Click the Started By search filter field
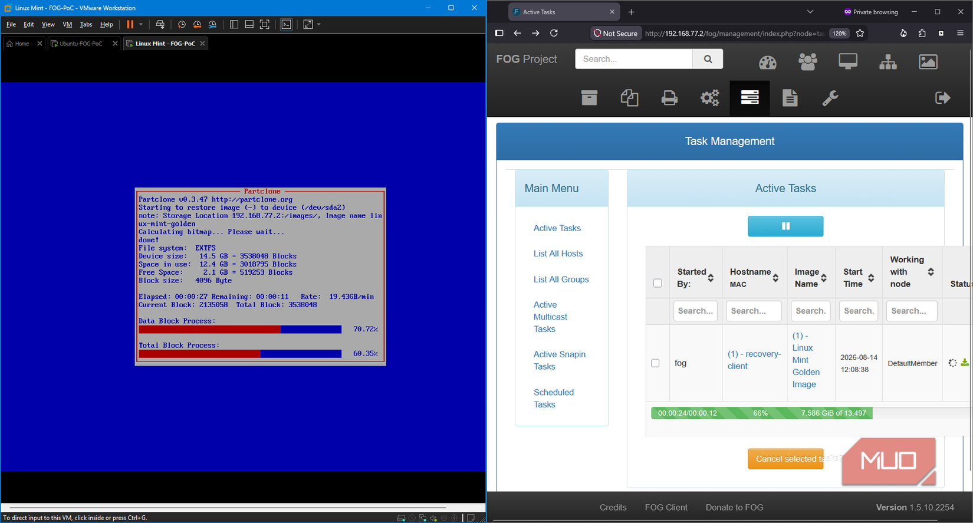The height and width of the screenshot is (523, 973). point(695,311)
